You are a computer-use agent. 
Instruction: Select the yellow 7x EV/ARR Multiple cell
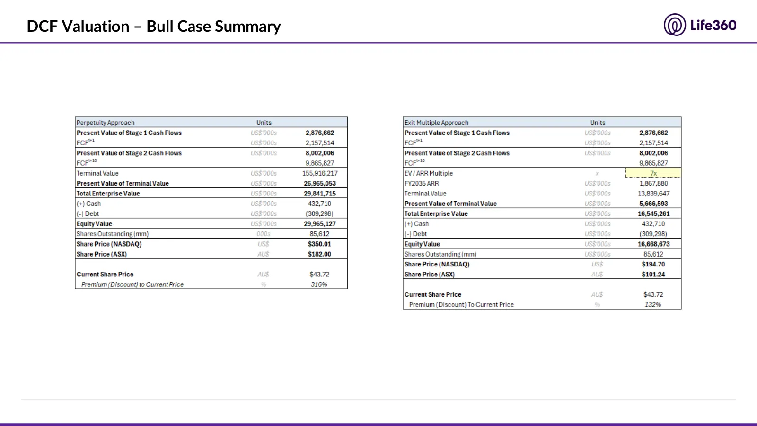click(653, 173)
